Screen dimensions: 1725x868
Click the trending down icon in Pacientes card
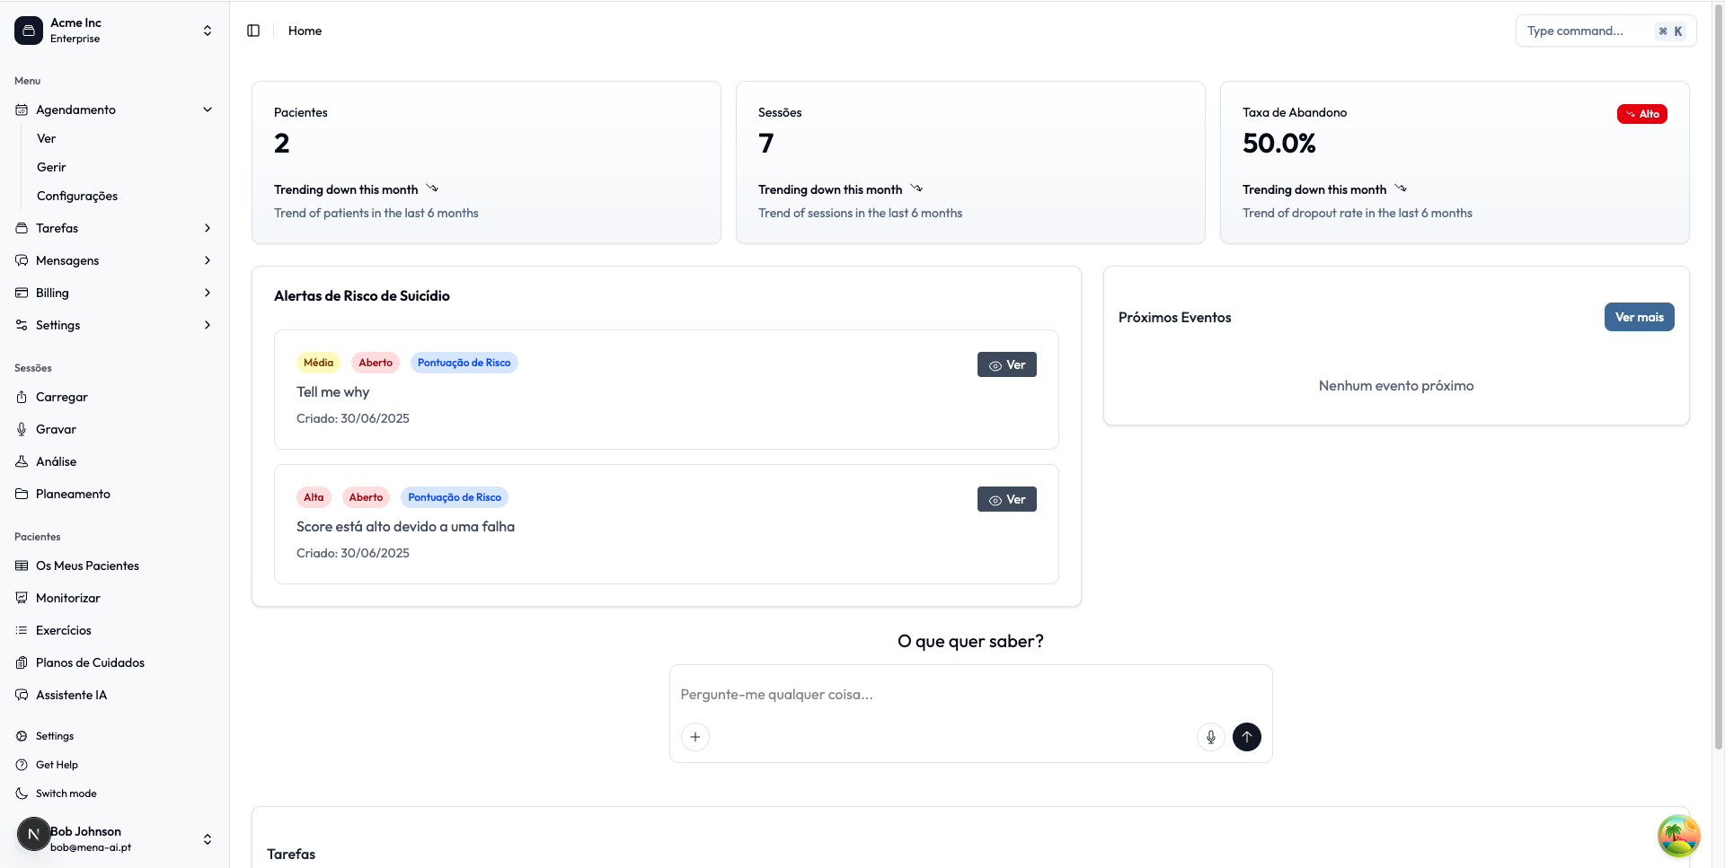click(x=432, y=189)
